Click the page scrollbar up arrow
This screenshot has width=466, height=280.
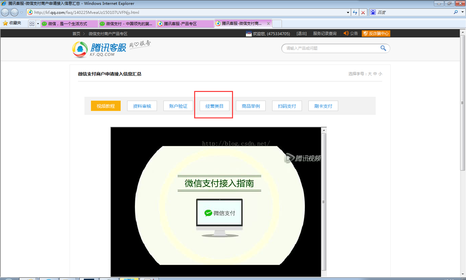(463, 32)
